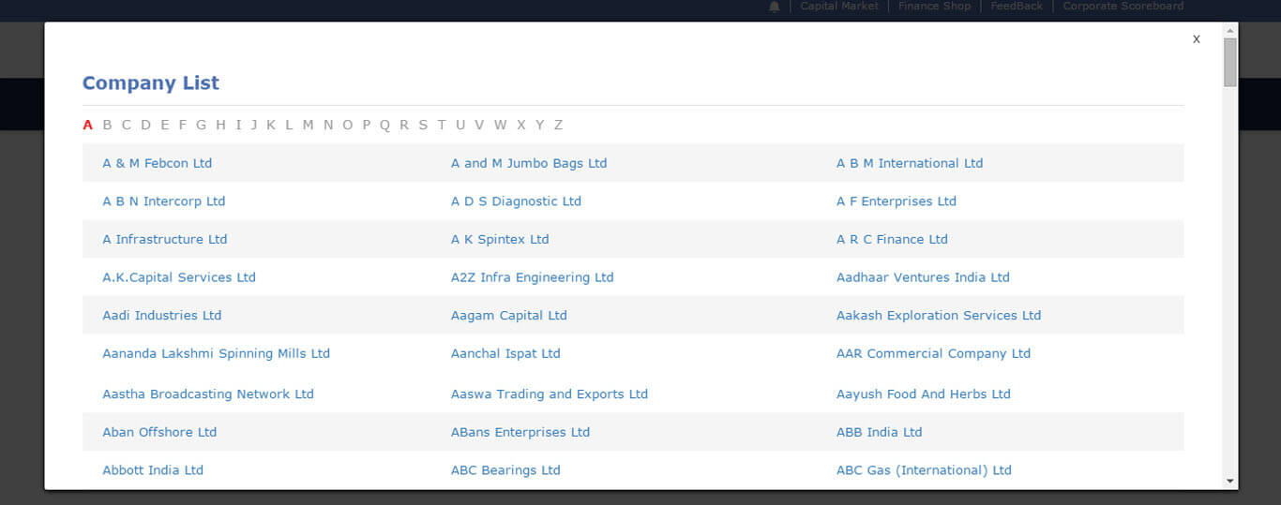The height and width of the screenshot is (505, 1281).
Task: Select letter M in alphabet index
Action: coord(308,125)
